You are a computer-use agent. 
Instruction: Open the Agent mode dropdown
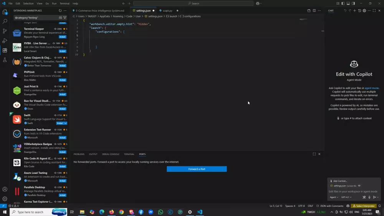(x=334, y=197)
